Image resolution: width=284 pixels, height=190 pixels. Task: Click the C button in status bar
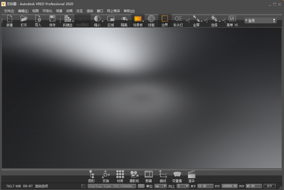(x=141, y=186)
